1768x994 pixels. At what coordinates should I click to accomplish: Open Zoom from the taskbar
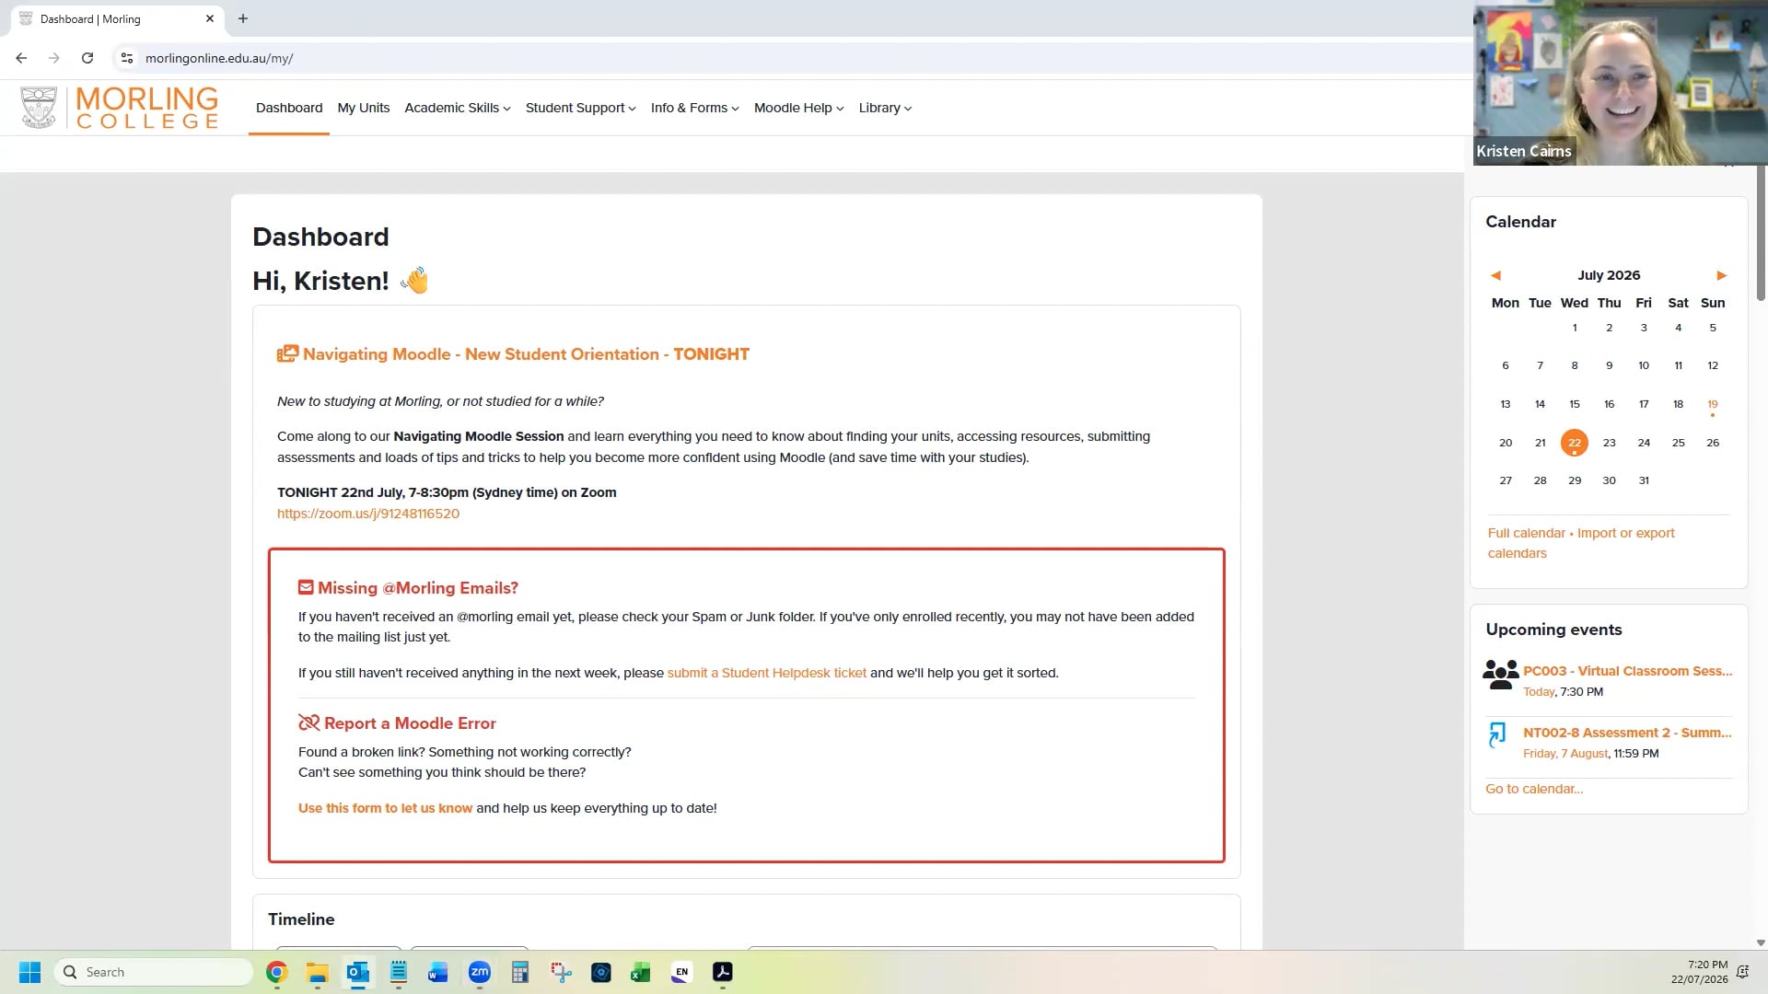pyautogui.click(x=480, y=972)
